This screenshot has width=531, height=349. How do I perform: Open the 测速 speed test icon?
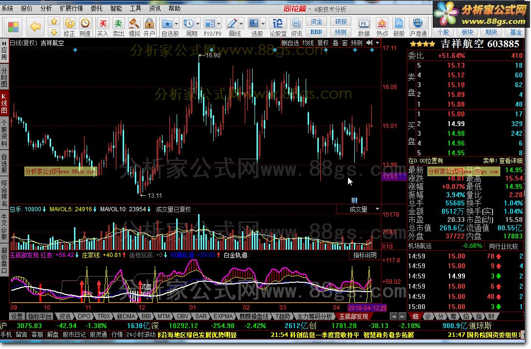(85, 23)
